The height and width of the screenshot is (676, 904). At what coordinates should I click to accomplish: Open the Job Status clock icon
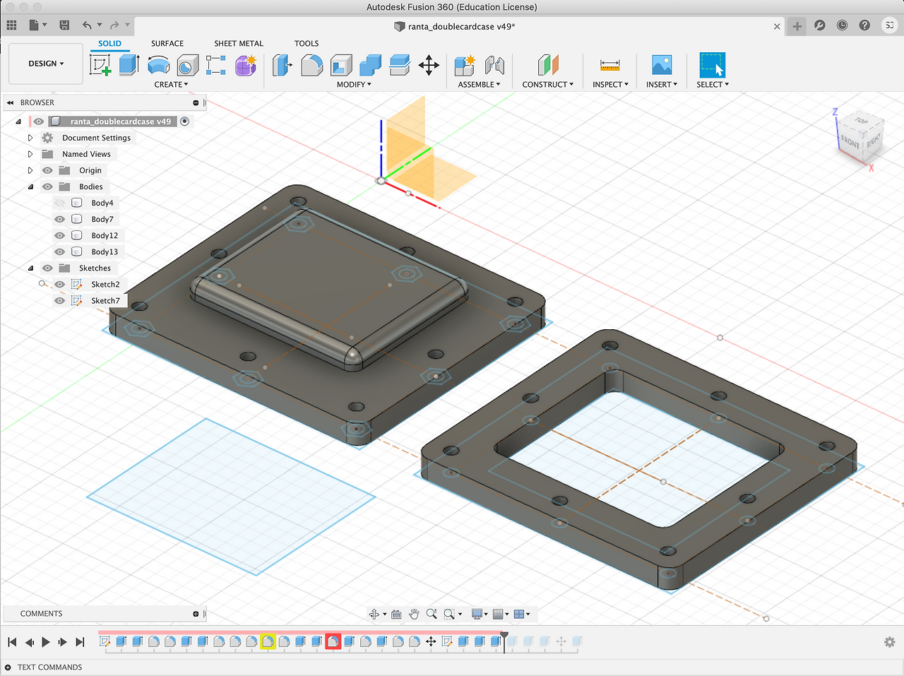[842, 25]
